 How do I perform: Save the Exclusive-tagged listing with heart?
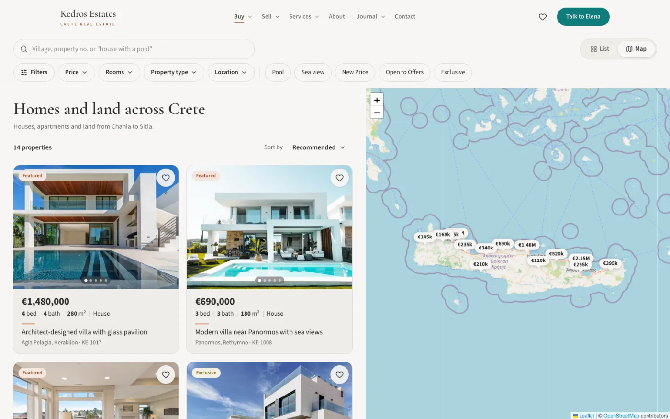[339, 374]
